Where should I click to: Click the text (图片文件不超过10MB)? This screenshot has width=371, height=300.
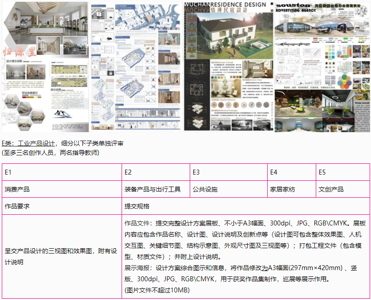(x=157, y=290)
